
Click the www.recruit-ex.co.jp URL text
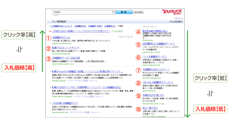tap(151, 52)
